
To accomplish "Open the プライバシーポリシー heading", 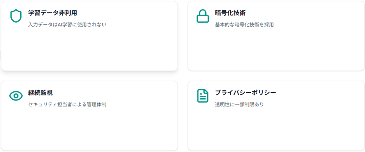I will (x=245, y=93).
